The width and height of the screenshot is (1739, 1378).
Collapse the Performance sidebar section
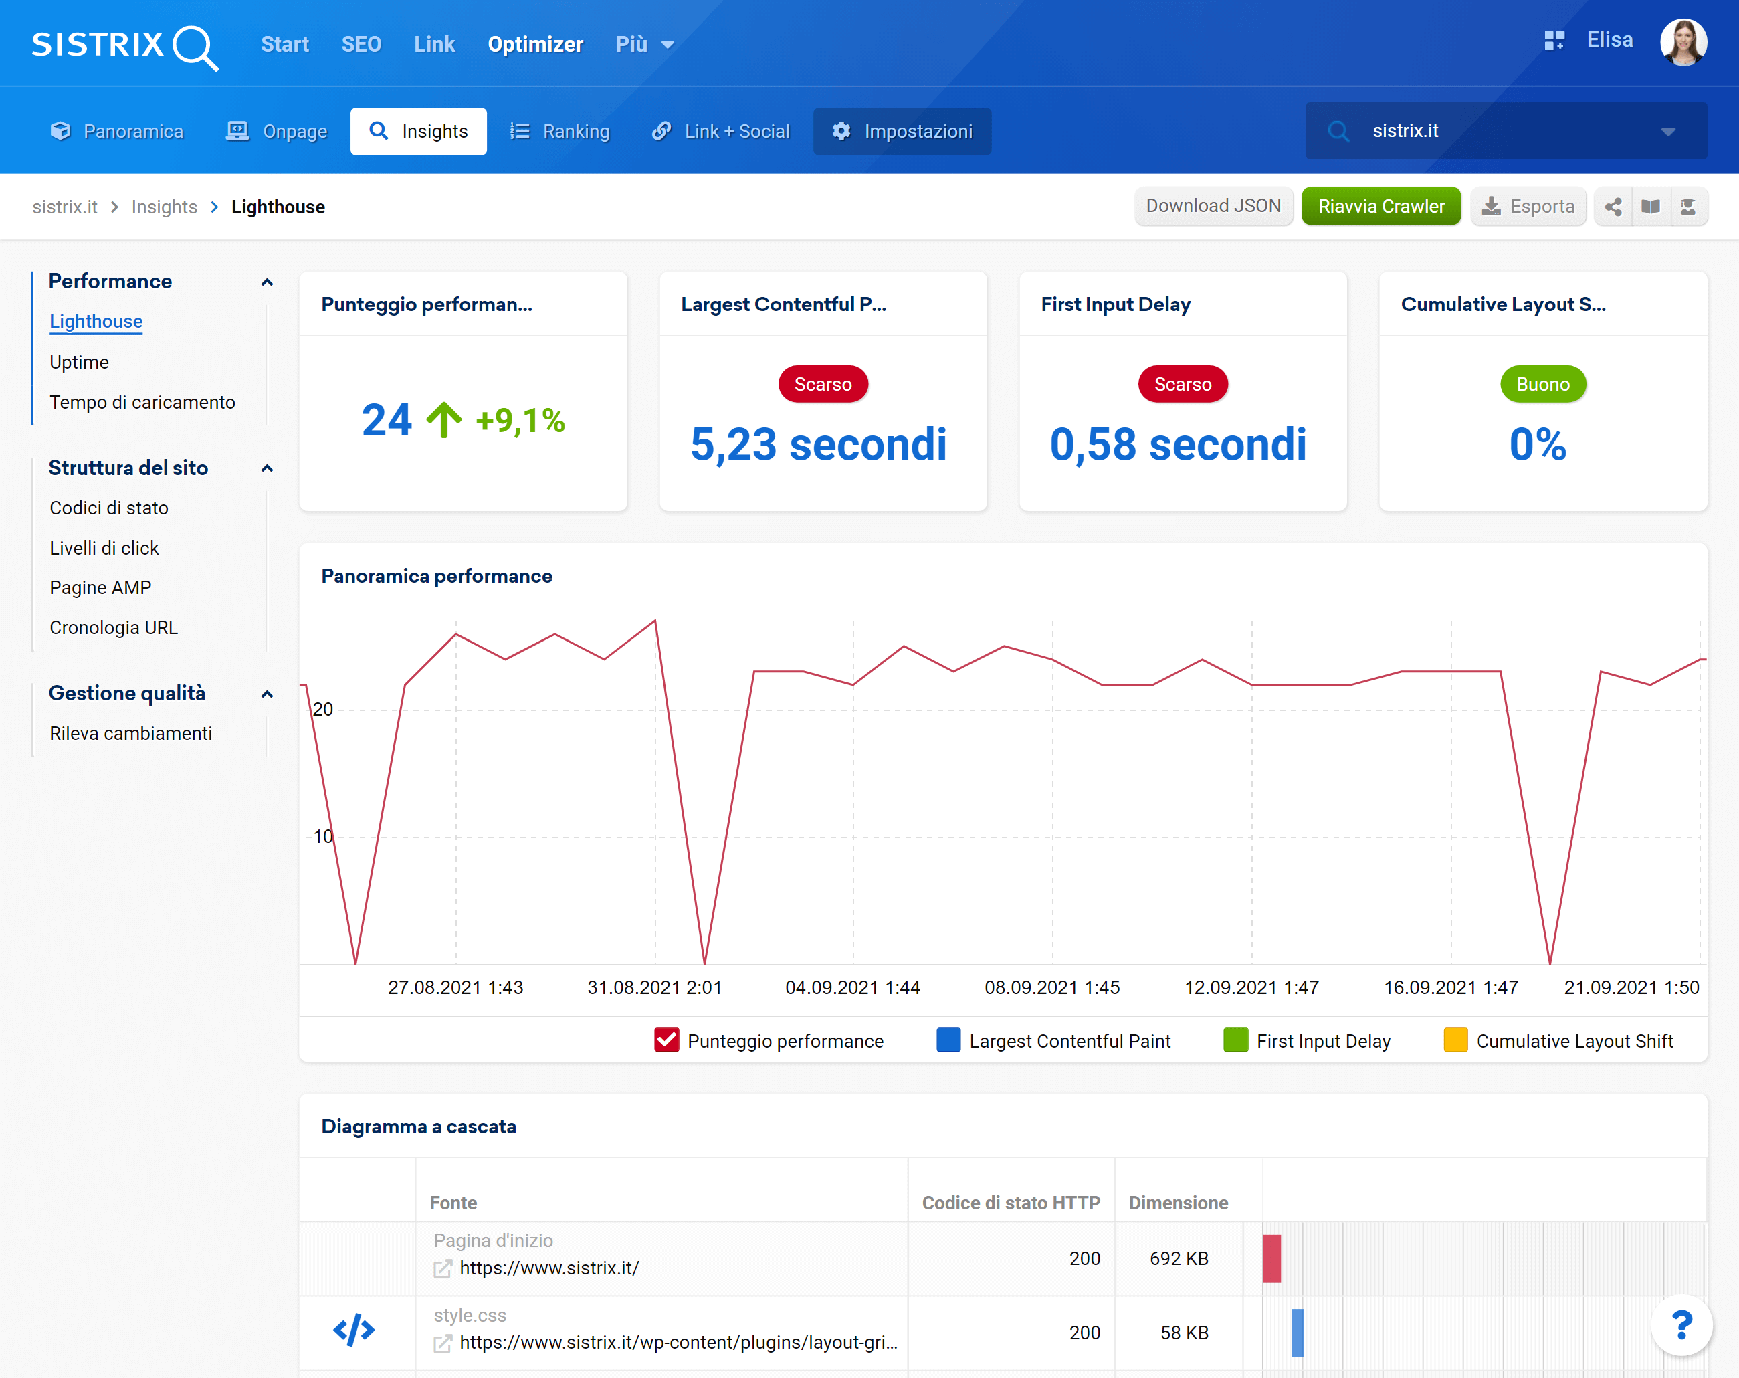(x=267, y=282)
